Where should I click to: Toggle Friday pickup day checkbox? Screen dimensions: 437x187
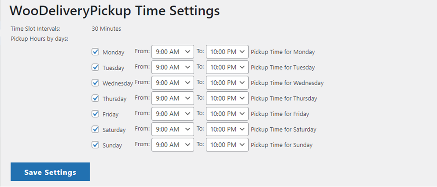tap(95, 114)
